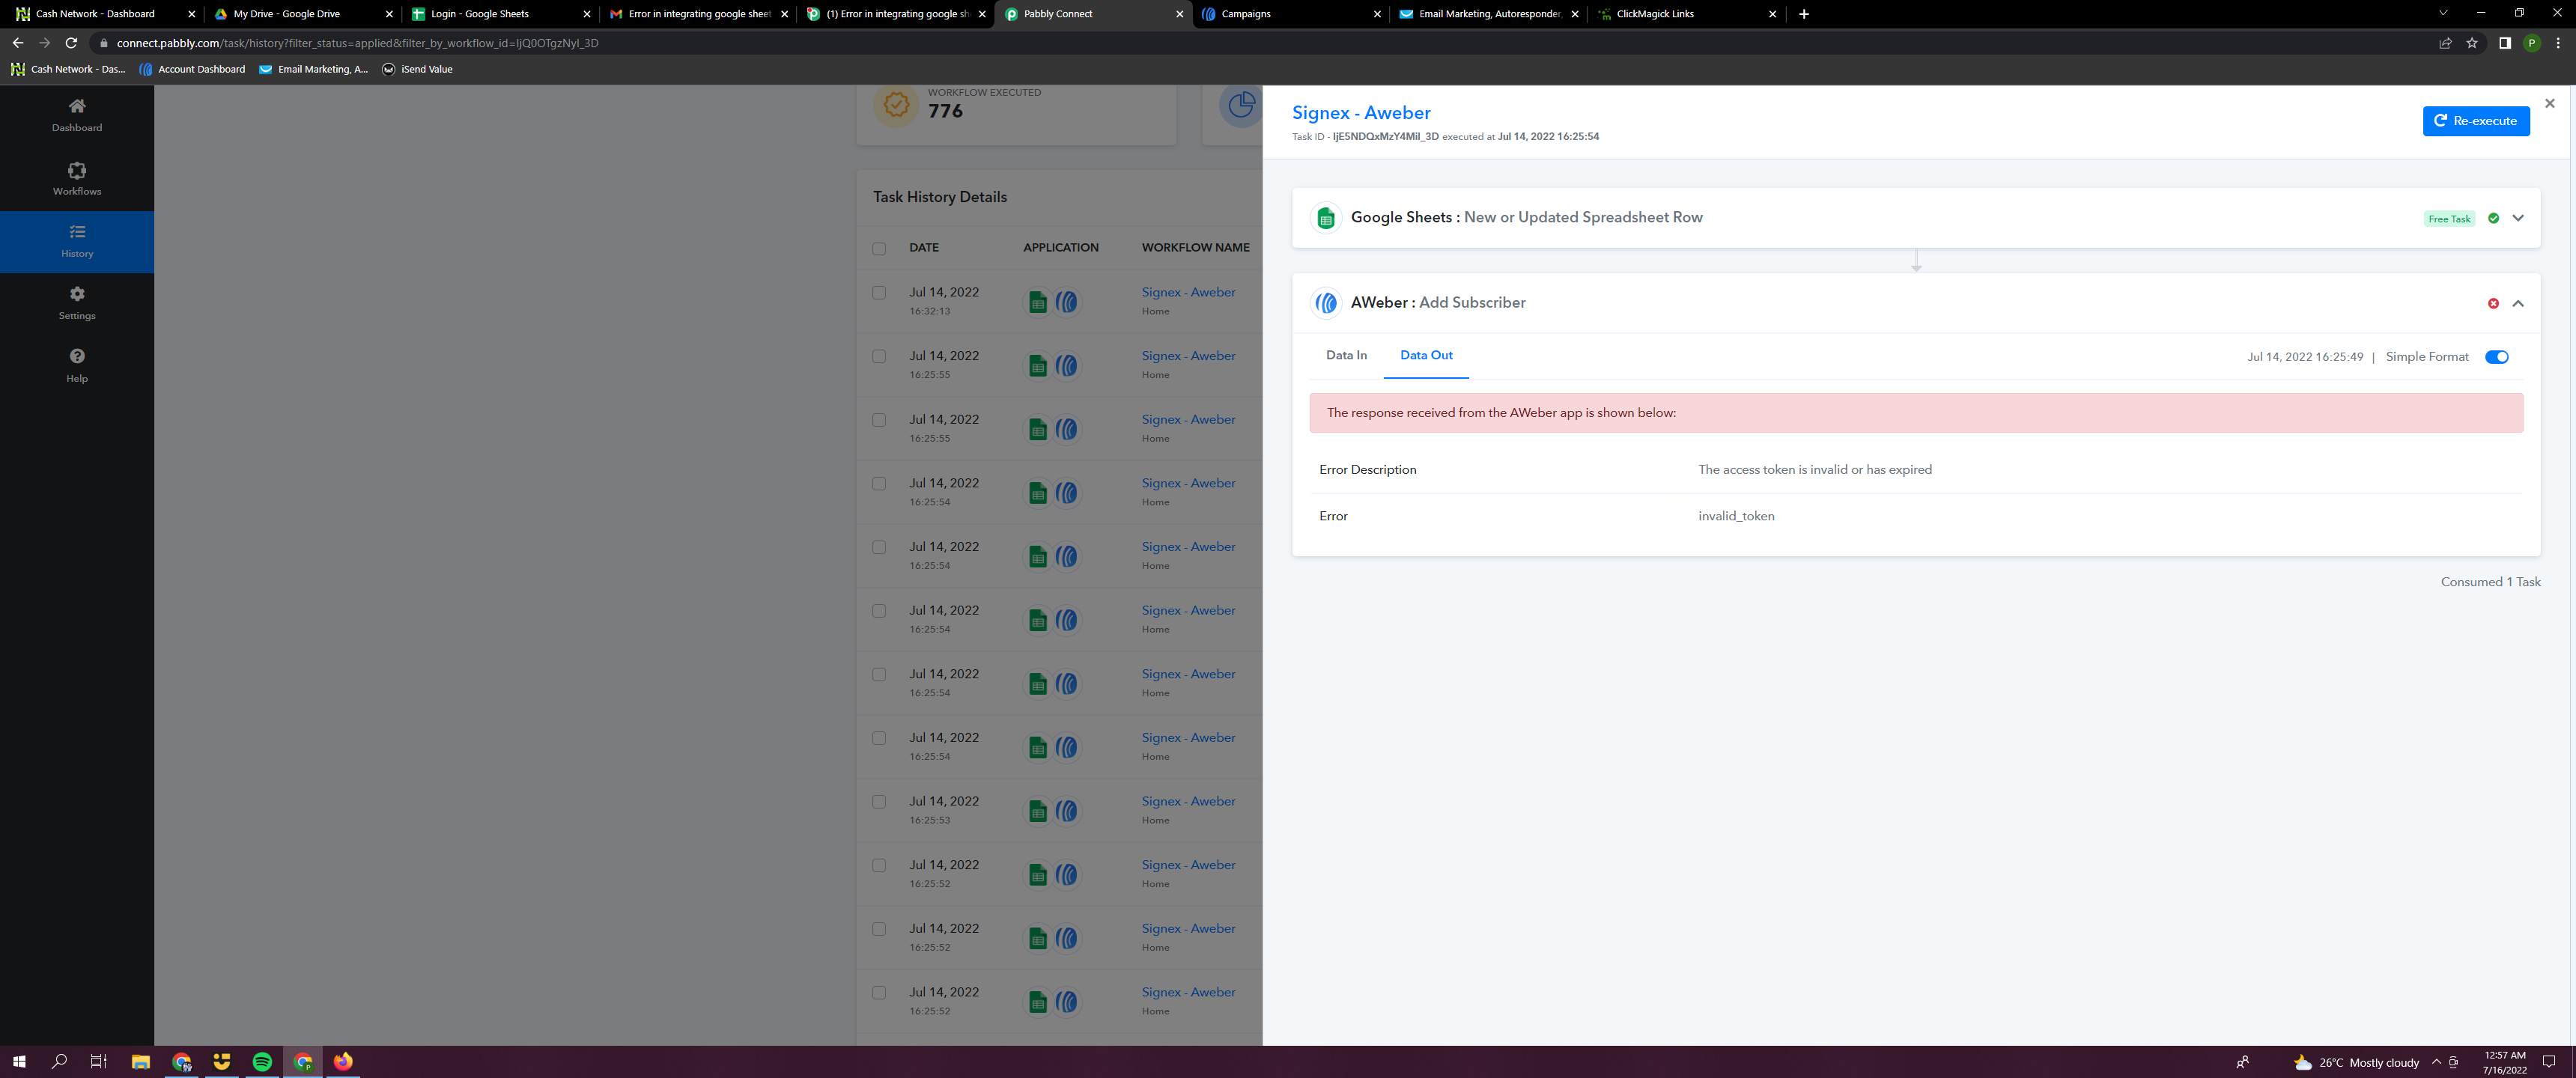This screenshot has width=2576, height=1078.
Task: Click AWeber icon in the 16:25:53 row
Action: pyautogui.click(x=1067, y=811)
